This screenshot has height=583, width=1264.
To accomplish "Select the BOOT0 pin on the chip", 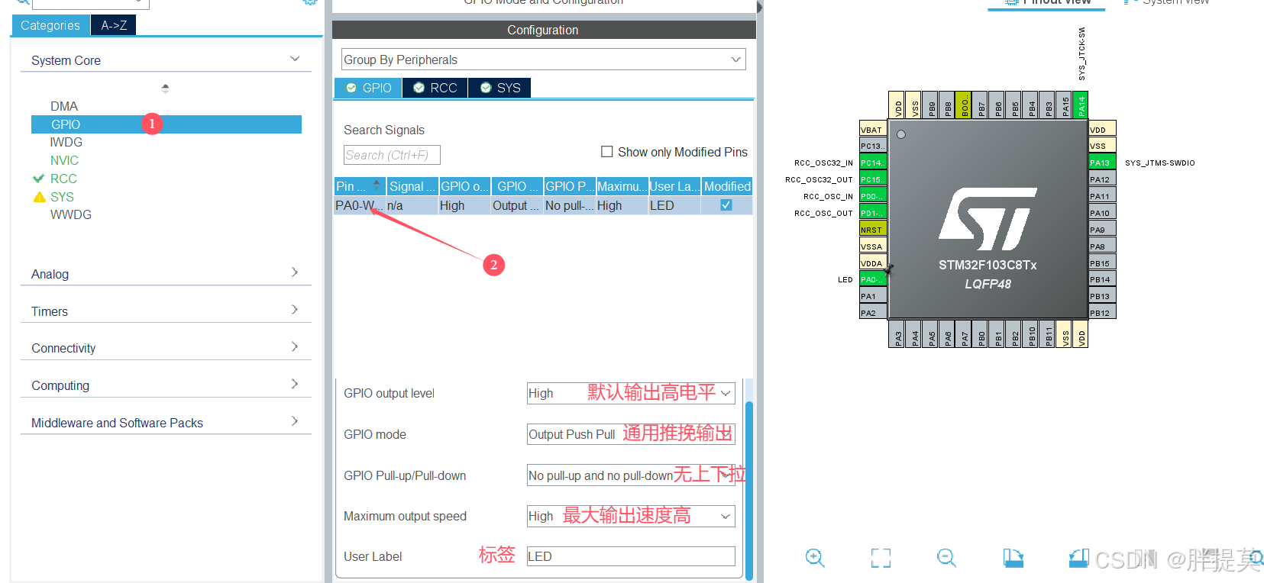I will [x=964, y=105].
